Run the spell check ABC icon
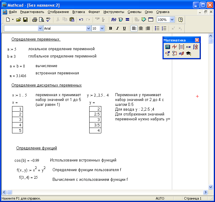 (x=49, y=20)
